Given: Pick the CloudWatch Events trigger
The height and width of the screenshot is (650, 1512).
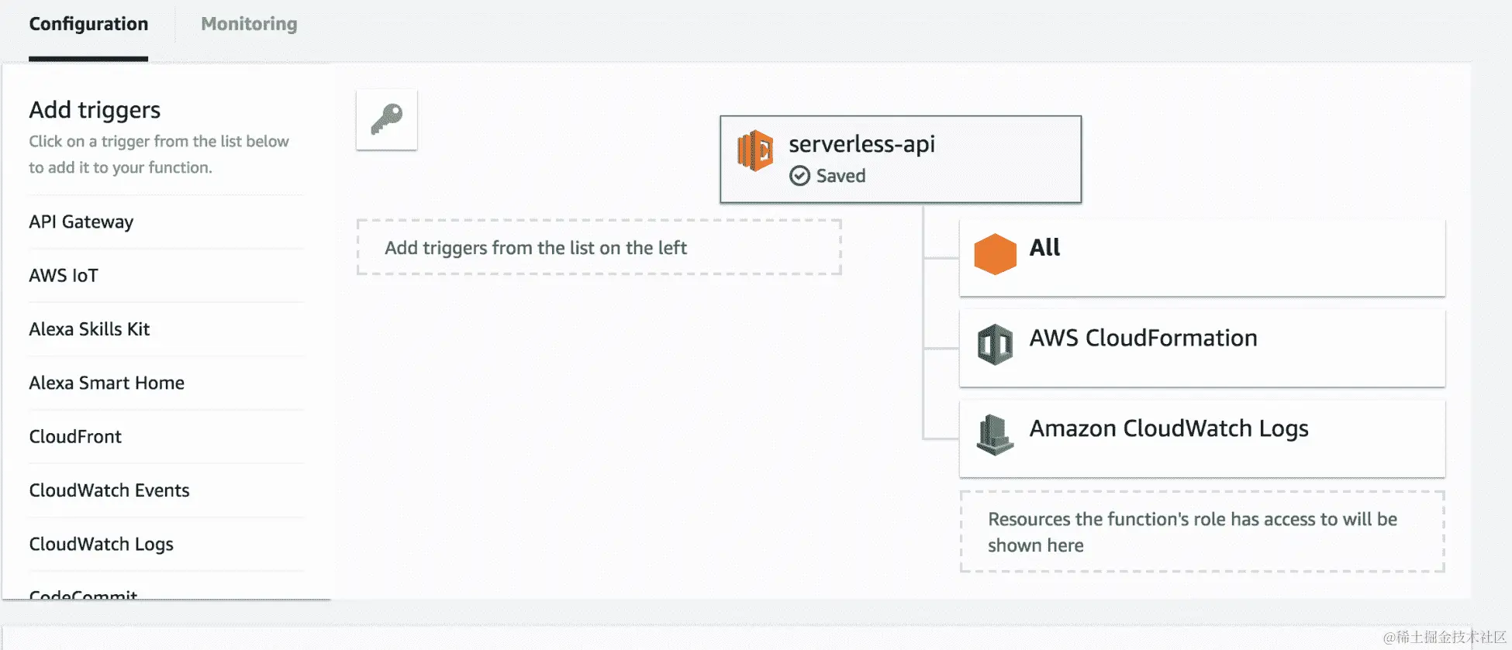Looking at the screenshot, I should (x=109, y=490).
